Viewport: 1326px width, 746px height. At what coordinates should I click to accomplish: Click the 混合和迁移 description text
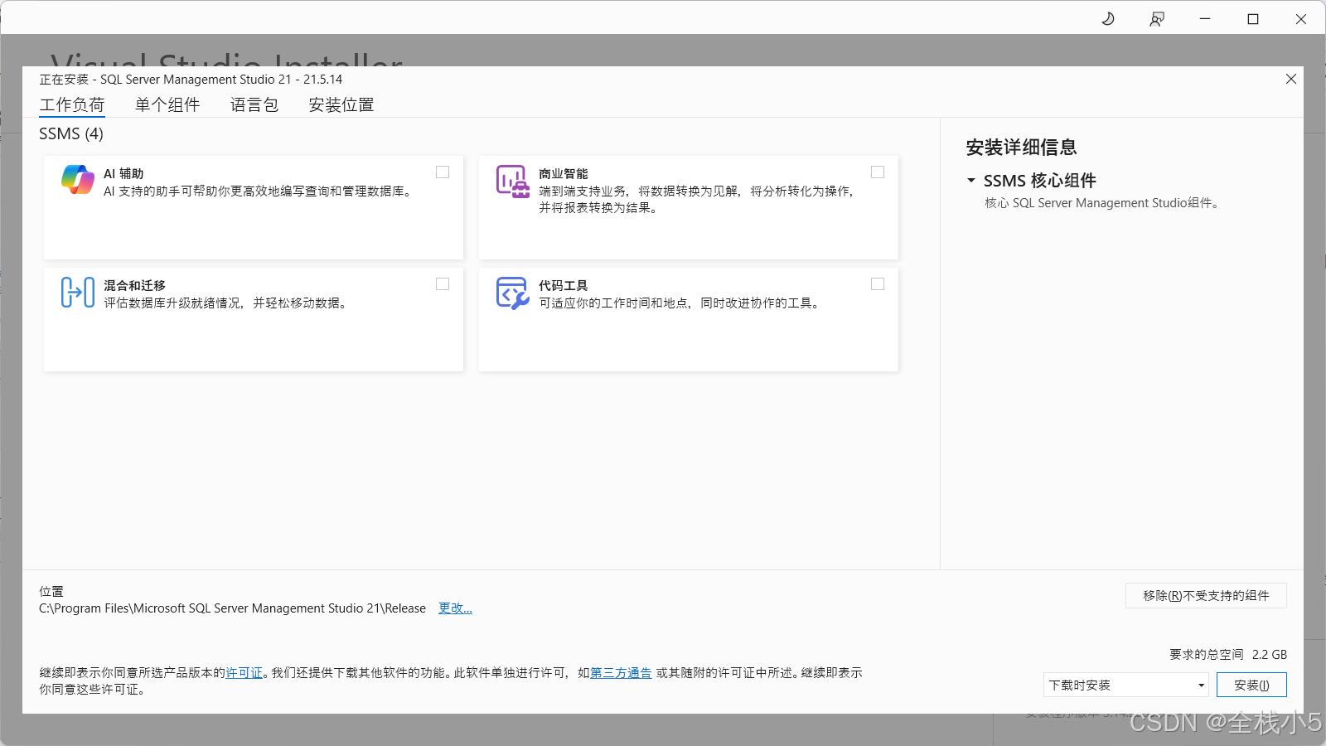coord(226,303)
